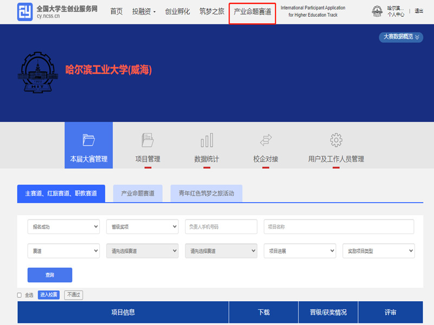Viewport: 434px width, 325px height.
Task: Open 用户及工作人员管理 gear icon
Action: pos(336,140)
